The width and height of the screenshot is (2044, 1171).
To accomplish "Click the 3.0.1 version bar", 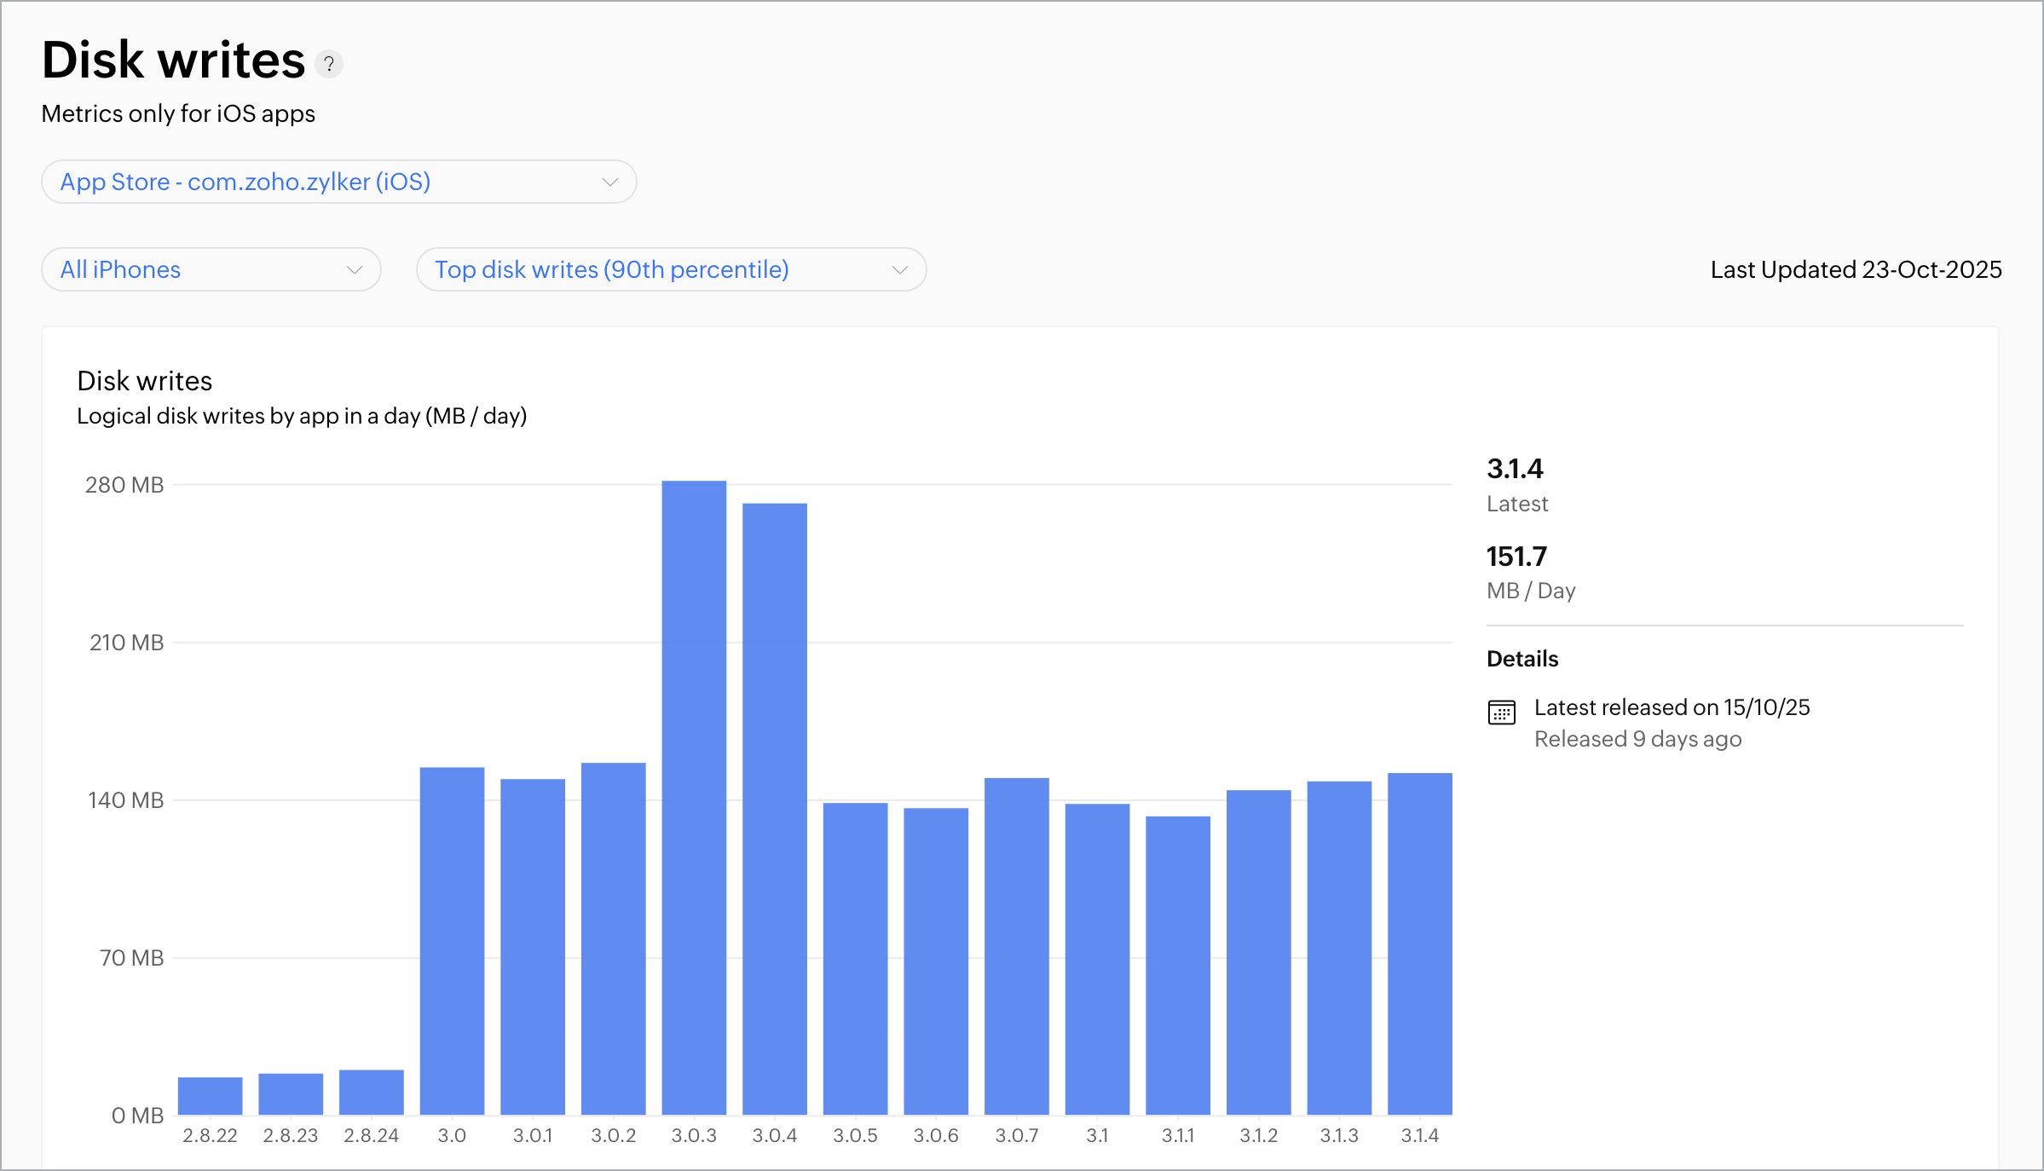I will click(x=532, y=946).
